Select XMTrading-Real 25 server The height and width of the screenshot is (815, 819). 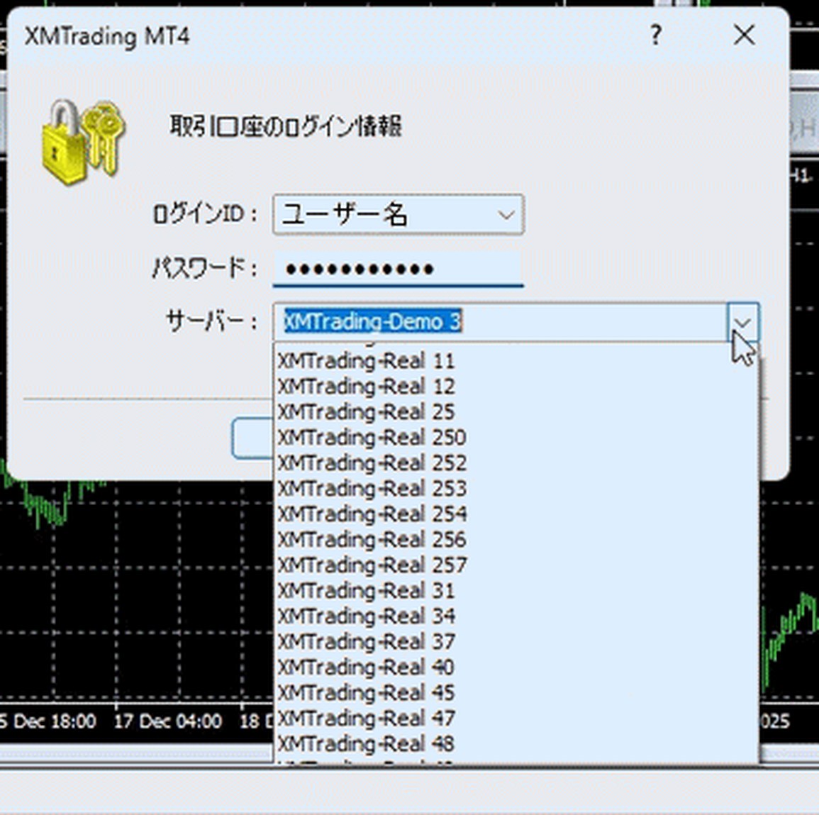[x=516, y=412]
